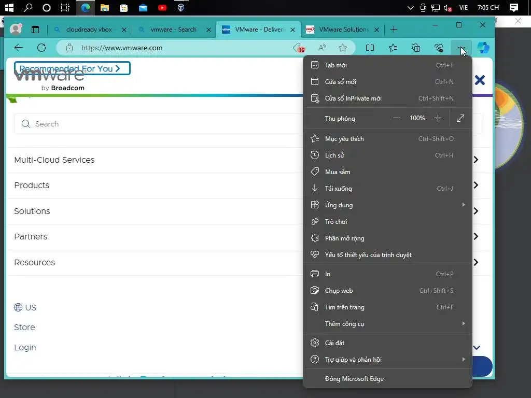Open Lịch sử in the menu
Image resolution: width=531 pixels, height=398 pixels.
pos(387,155)
